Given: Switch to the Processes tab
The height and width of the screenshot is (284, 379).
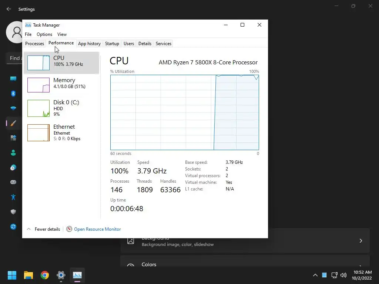Looking at the screenshot, I should point(34,44).
